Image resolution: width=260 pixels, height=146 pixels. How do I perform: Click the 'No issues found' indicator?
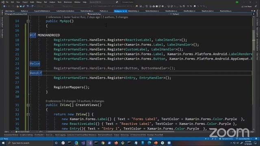tap(23, 132)
